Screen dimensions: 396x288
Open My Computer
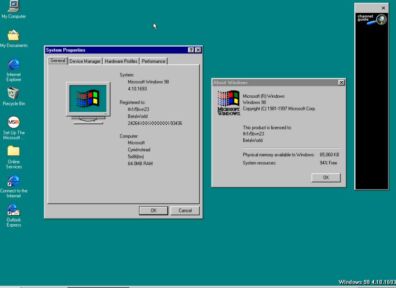(13, 7)
